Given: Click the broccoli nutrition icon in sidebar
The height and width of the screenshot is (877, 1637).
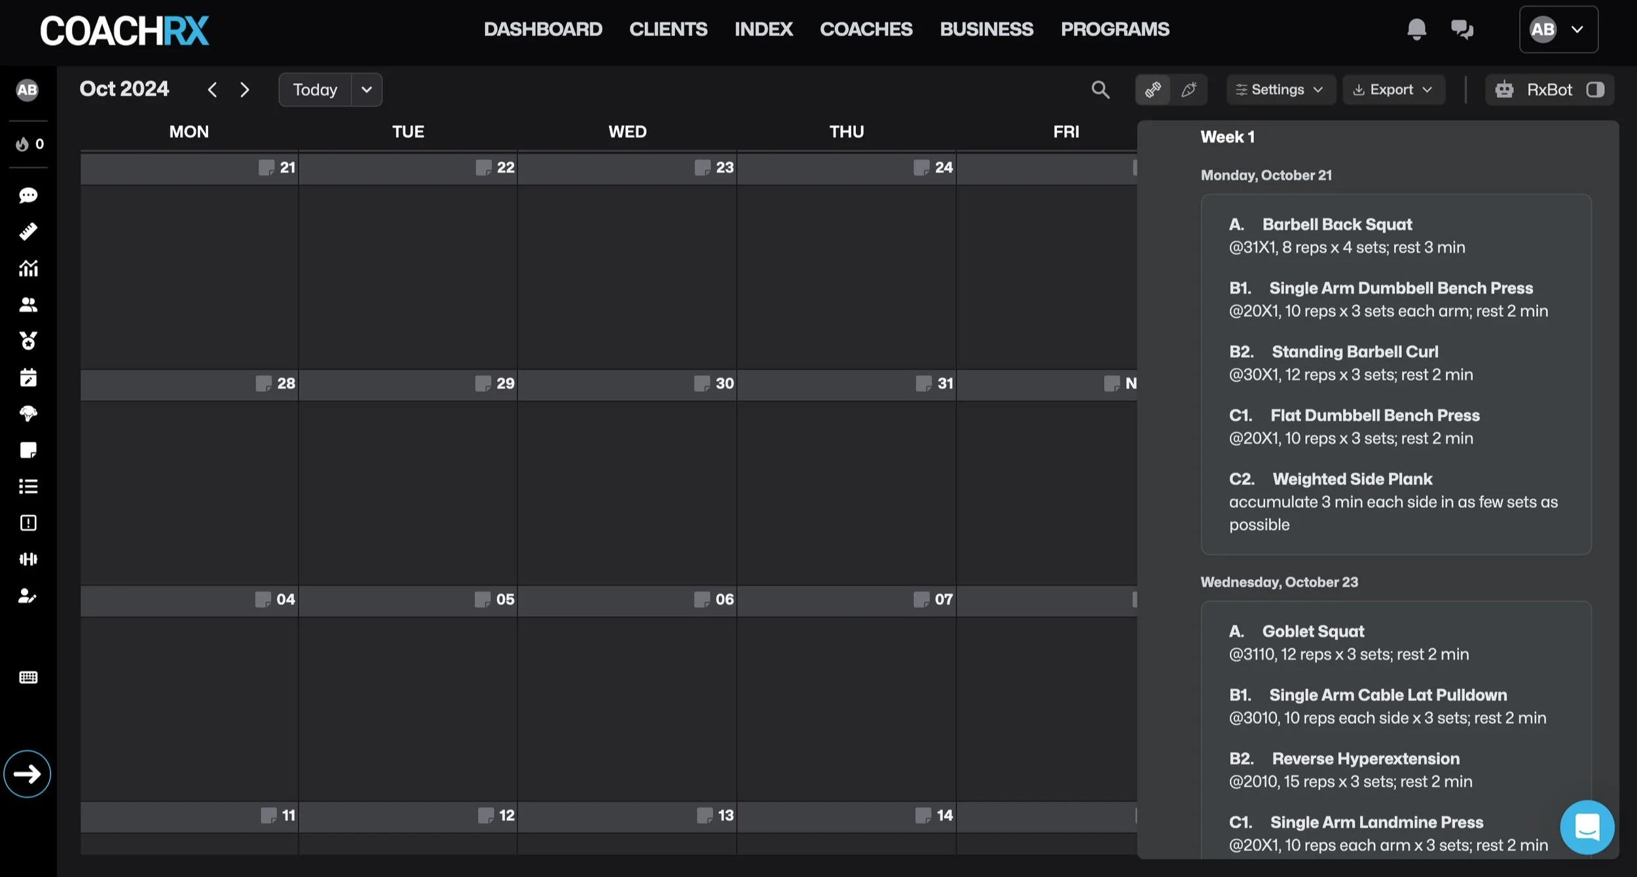Looking at the screenshot, I should [x=28, y=414].
